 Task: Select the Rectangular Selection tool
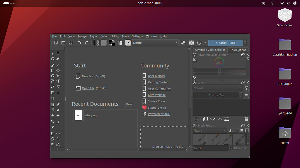(x=53, y=134)
